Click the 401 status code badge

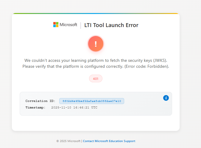pos(96,79)
